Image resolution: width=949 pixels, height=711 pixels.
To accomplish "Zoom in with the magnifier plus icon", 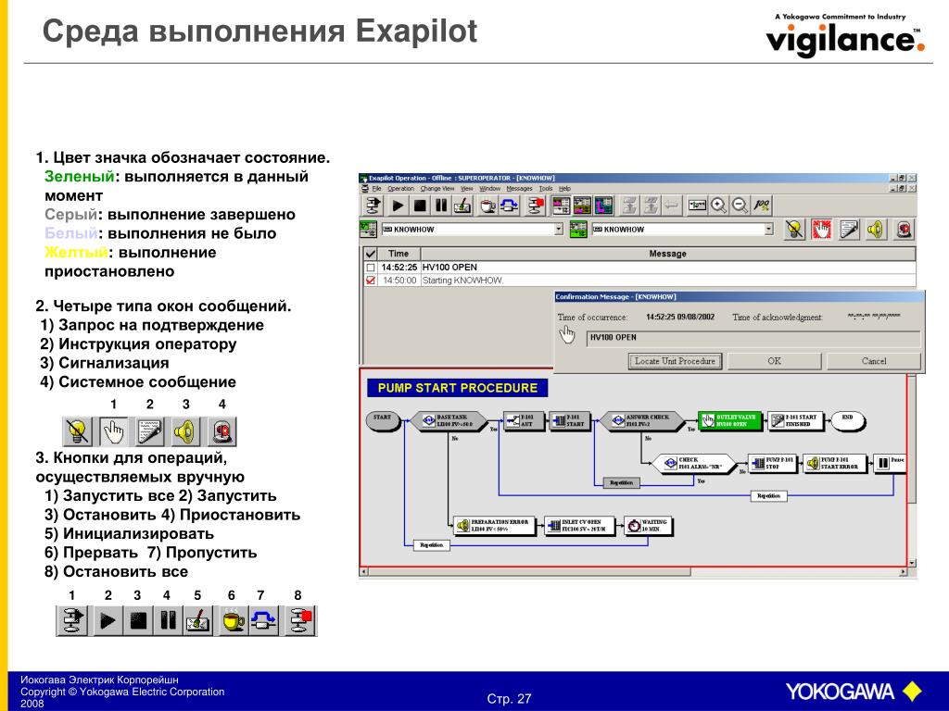I will pyautogui.click(x=718, y=206).
